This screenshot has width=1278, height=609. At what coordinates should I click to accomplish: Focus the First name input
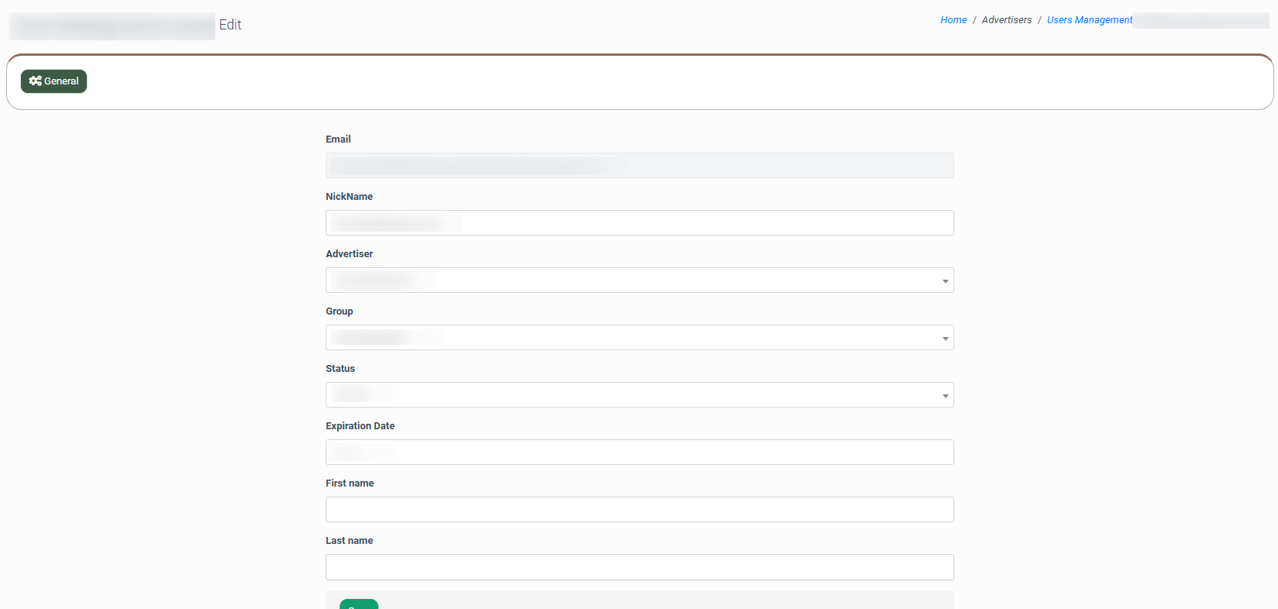[x=639, y=510]
